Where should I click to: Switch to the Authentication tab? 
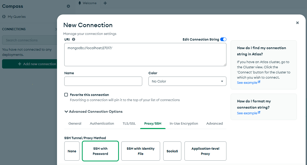tap(102, 124)
